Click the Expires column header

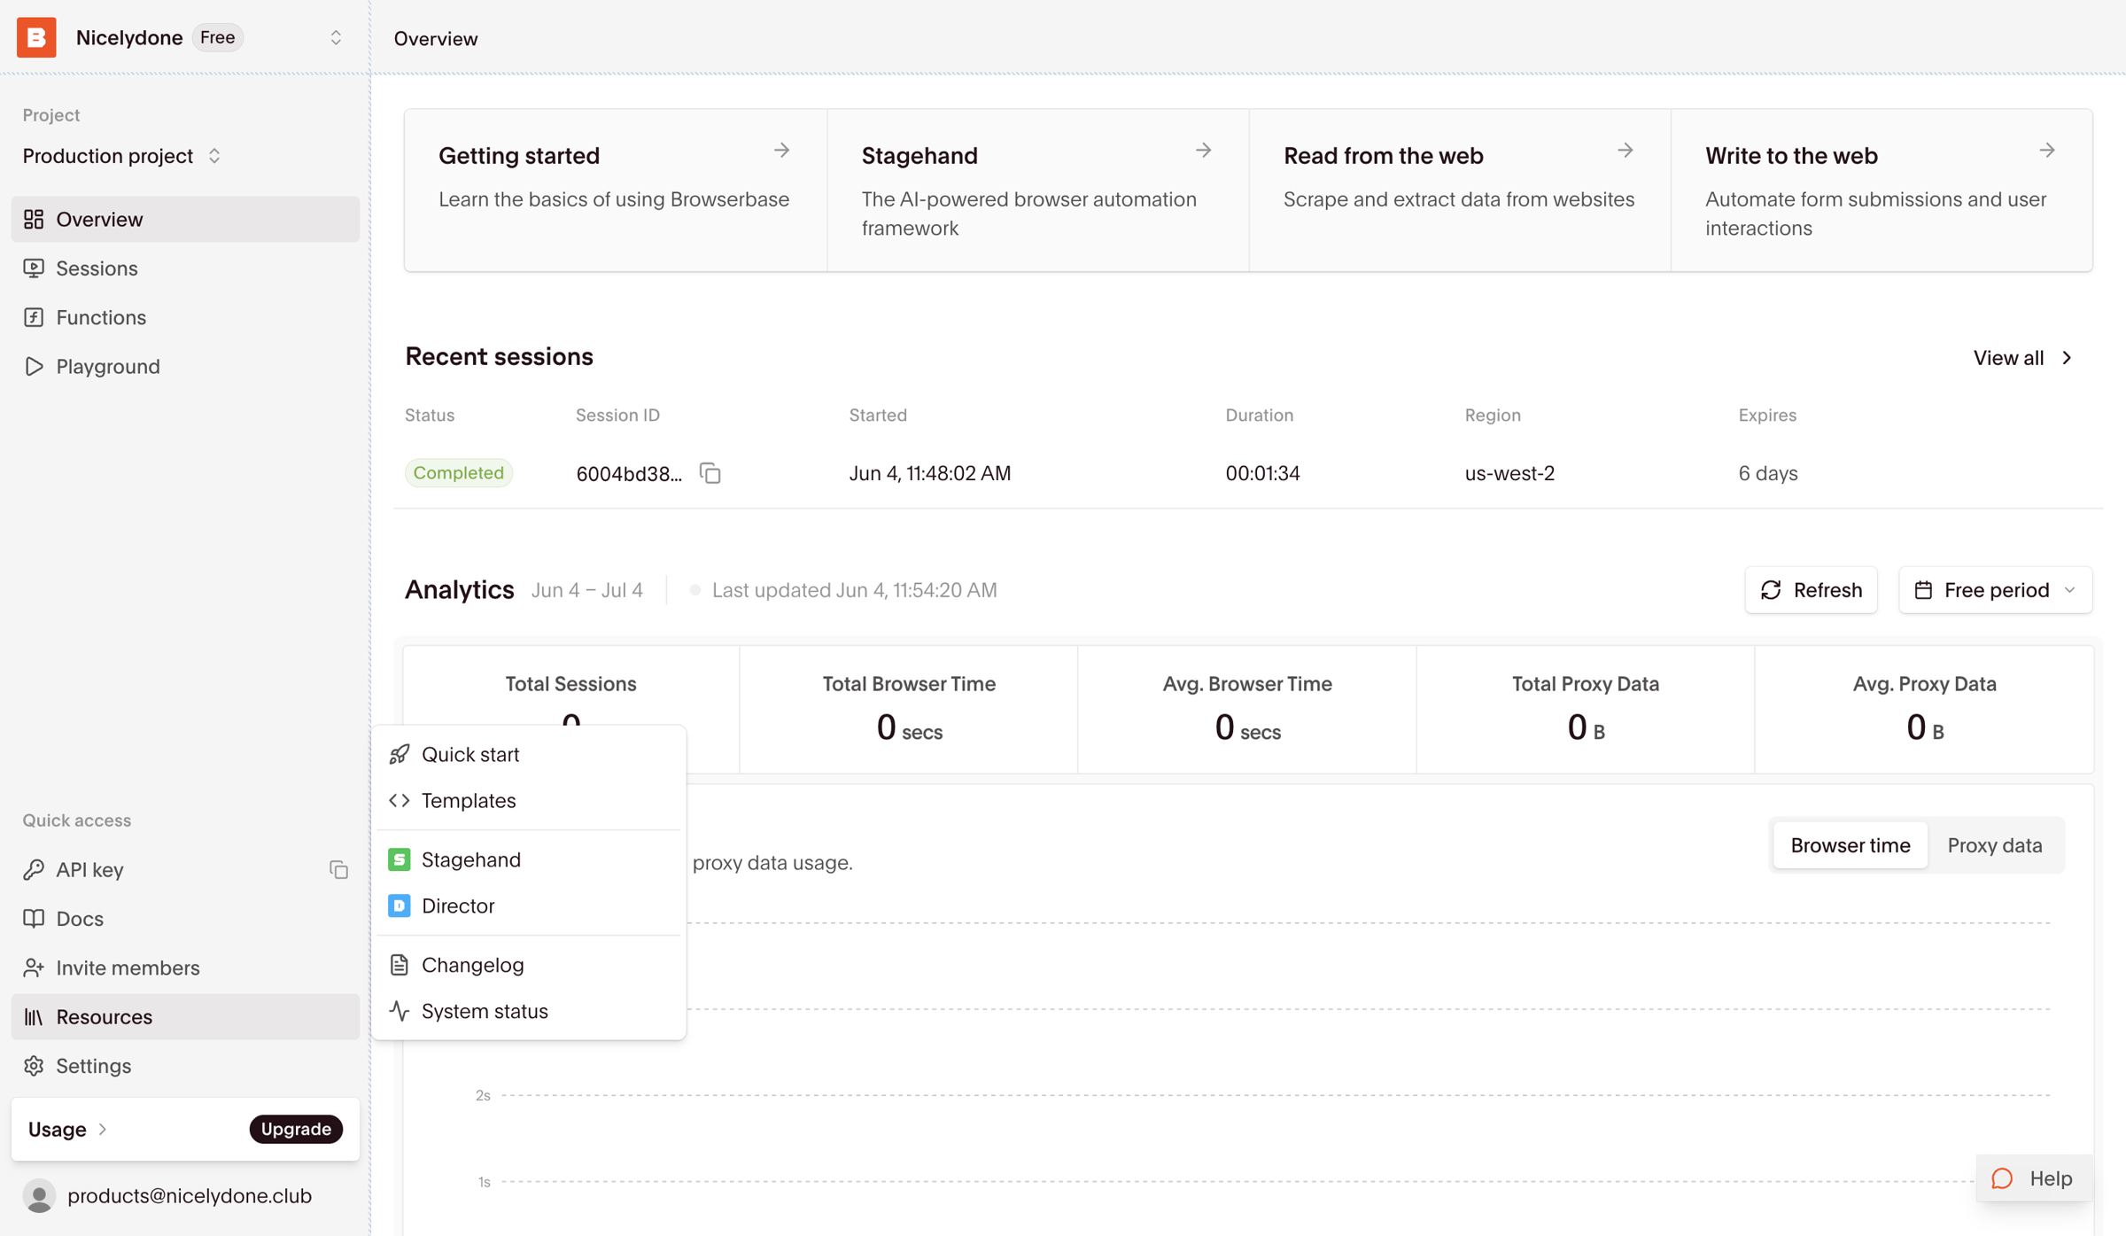pyautogui.click(x=1767, y=415)
